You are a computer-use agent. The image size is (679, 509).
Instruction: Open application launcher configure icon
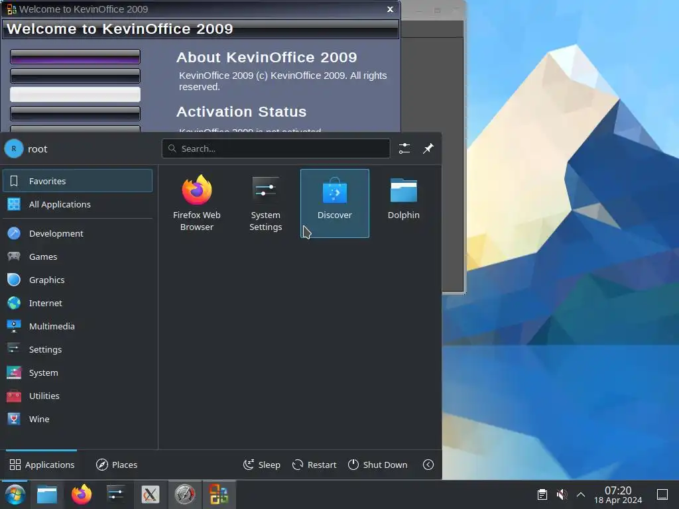pyautogui.click(x=404, y=148)
